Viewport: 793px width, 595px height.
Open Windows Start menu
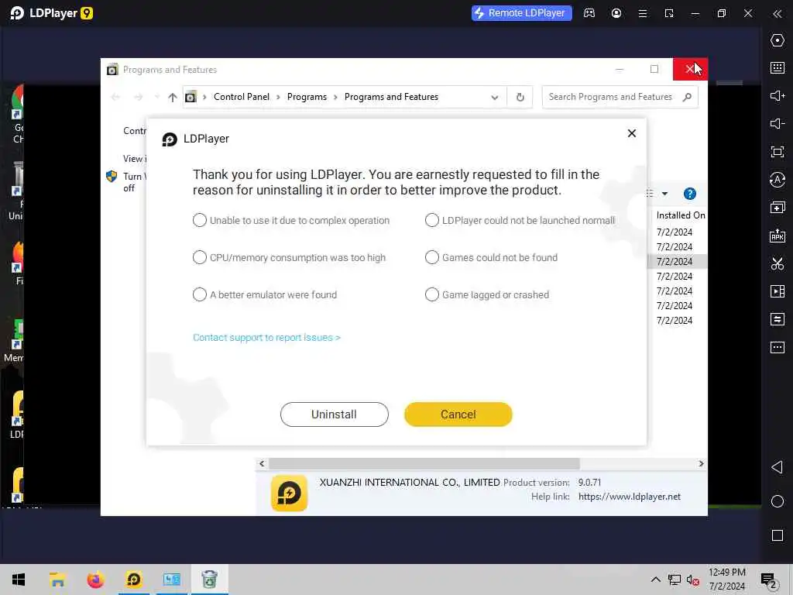(x=19, y=580)
